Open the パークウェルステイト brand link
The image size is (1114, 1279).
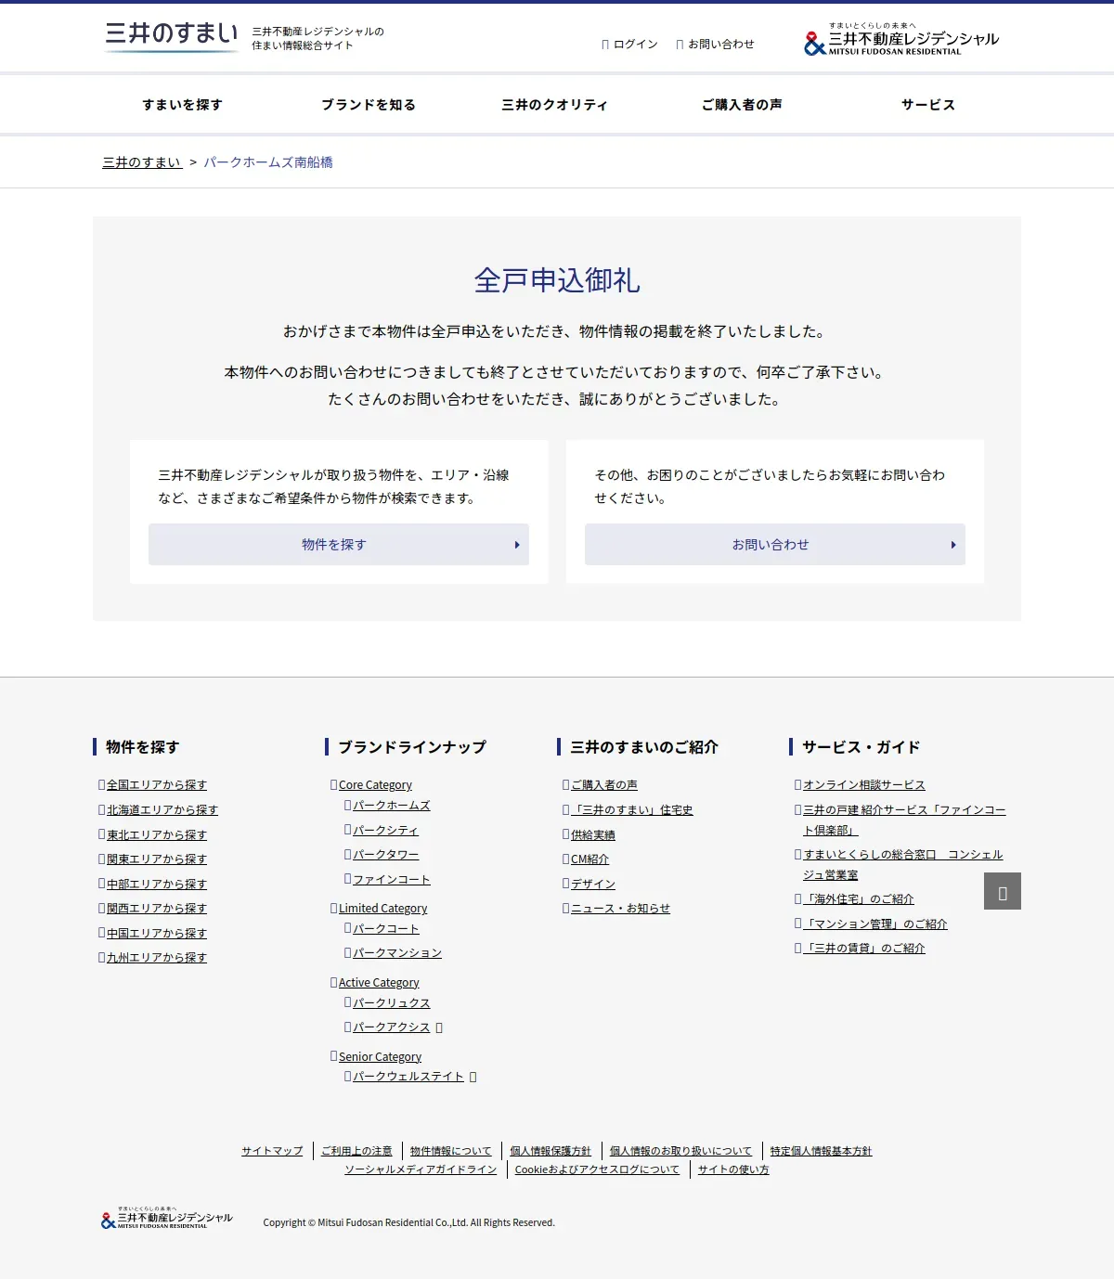pyautogui.click(x=408, y=1077)
